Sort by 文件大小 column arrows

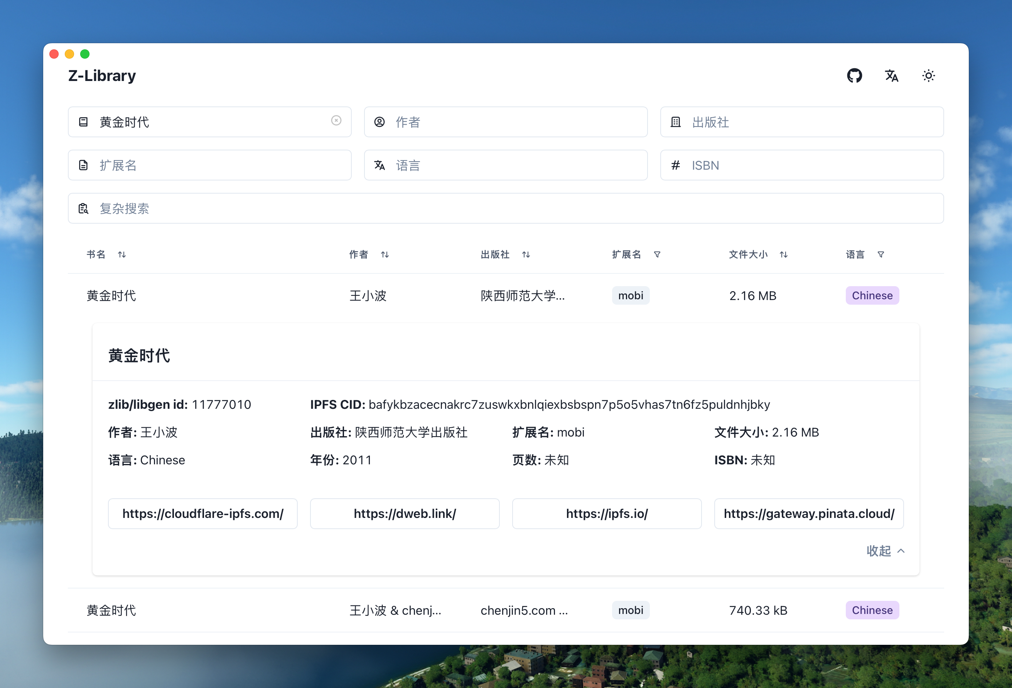click(783, 254)
